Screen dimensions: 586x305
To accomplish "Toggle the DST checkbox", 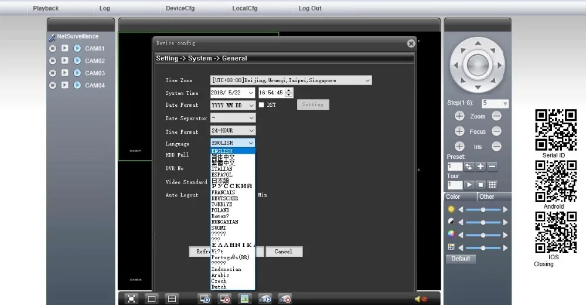I will coord(261,105).
